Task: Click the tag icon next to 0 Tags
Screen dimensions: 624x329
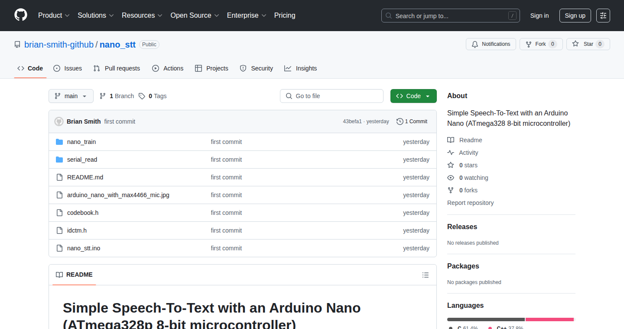Action: (x=142, y=96)
